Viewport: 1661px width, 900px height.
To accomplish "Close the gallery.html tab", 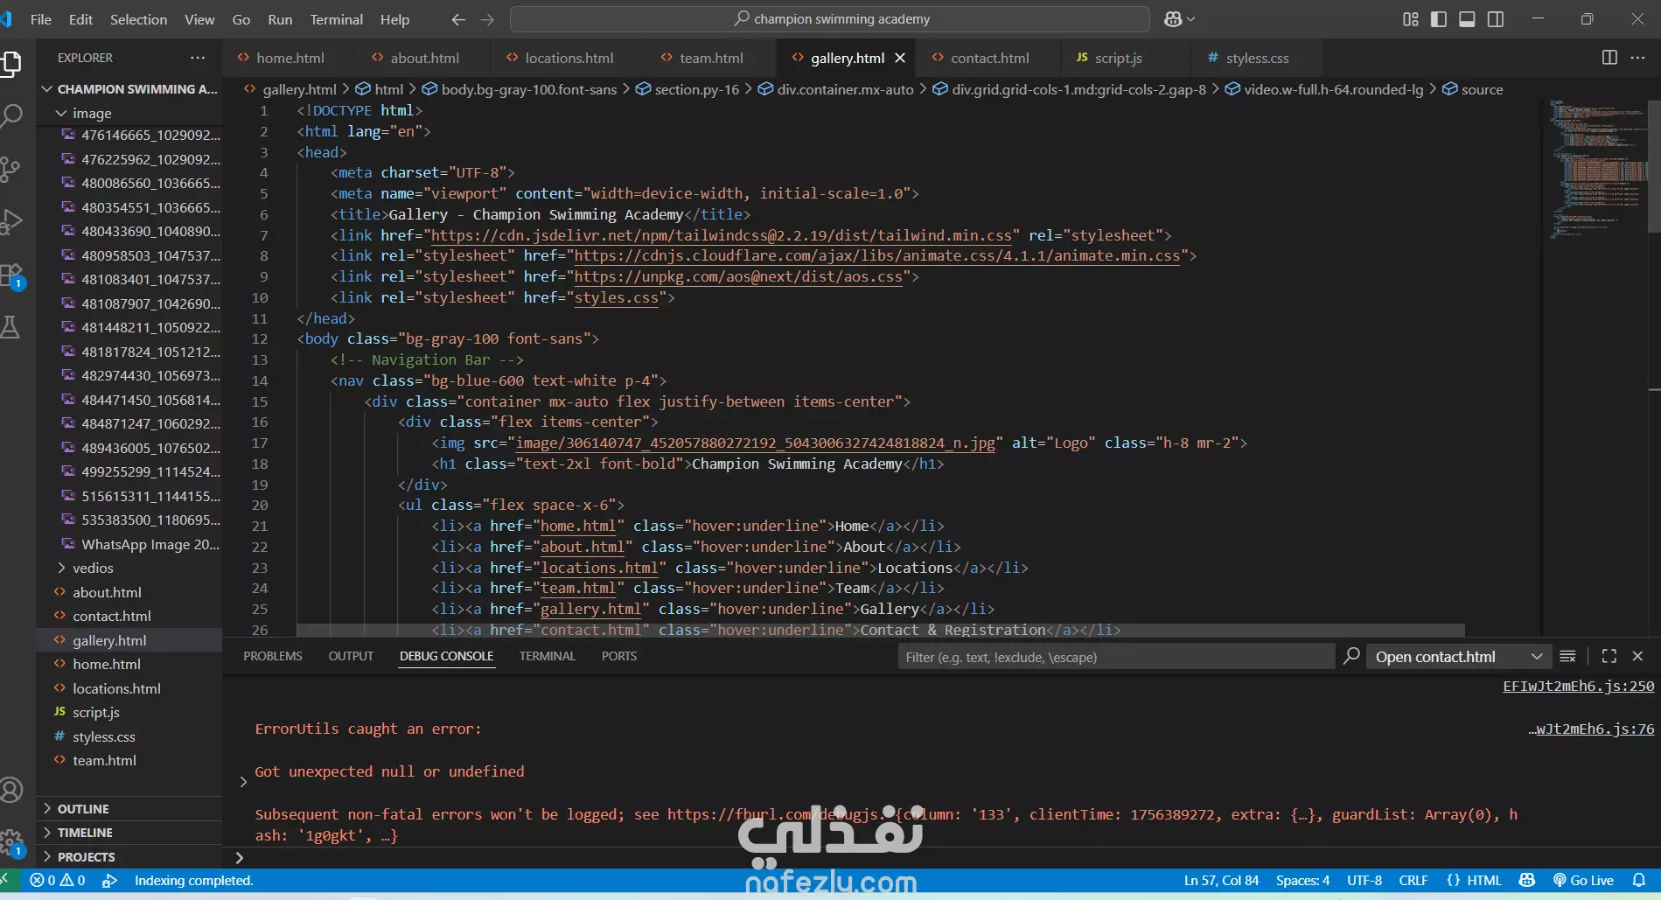I will [900, 58].
